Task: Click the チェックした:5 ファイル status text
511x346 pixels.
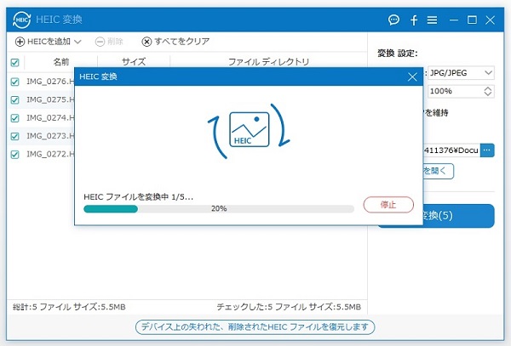Action: point(289,307)
